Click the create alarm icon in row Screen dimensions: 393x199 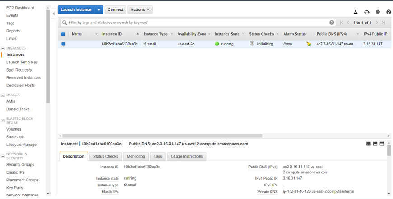309,44
